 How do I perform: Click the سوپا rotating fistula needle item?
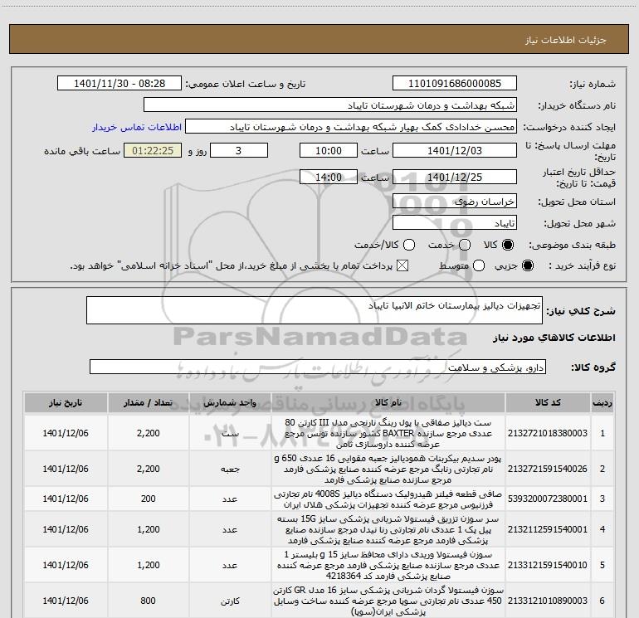[388, 601]
